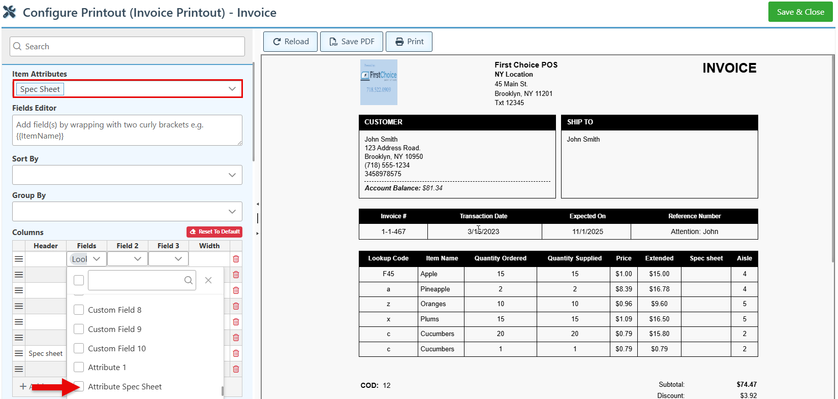Click the magnifier icon in dropdown search
The image size is (838, 399).
pyautogui.click(x=188, y=280)
